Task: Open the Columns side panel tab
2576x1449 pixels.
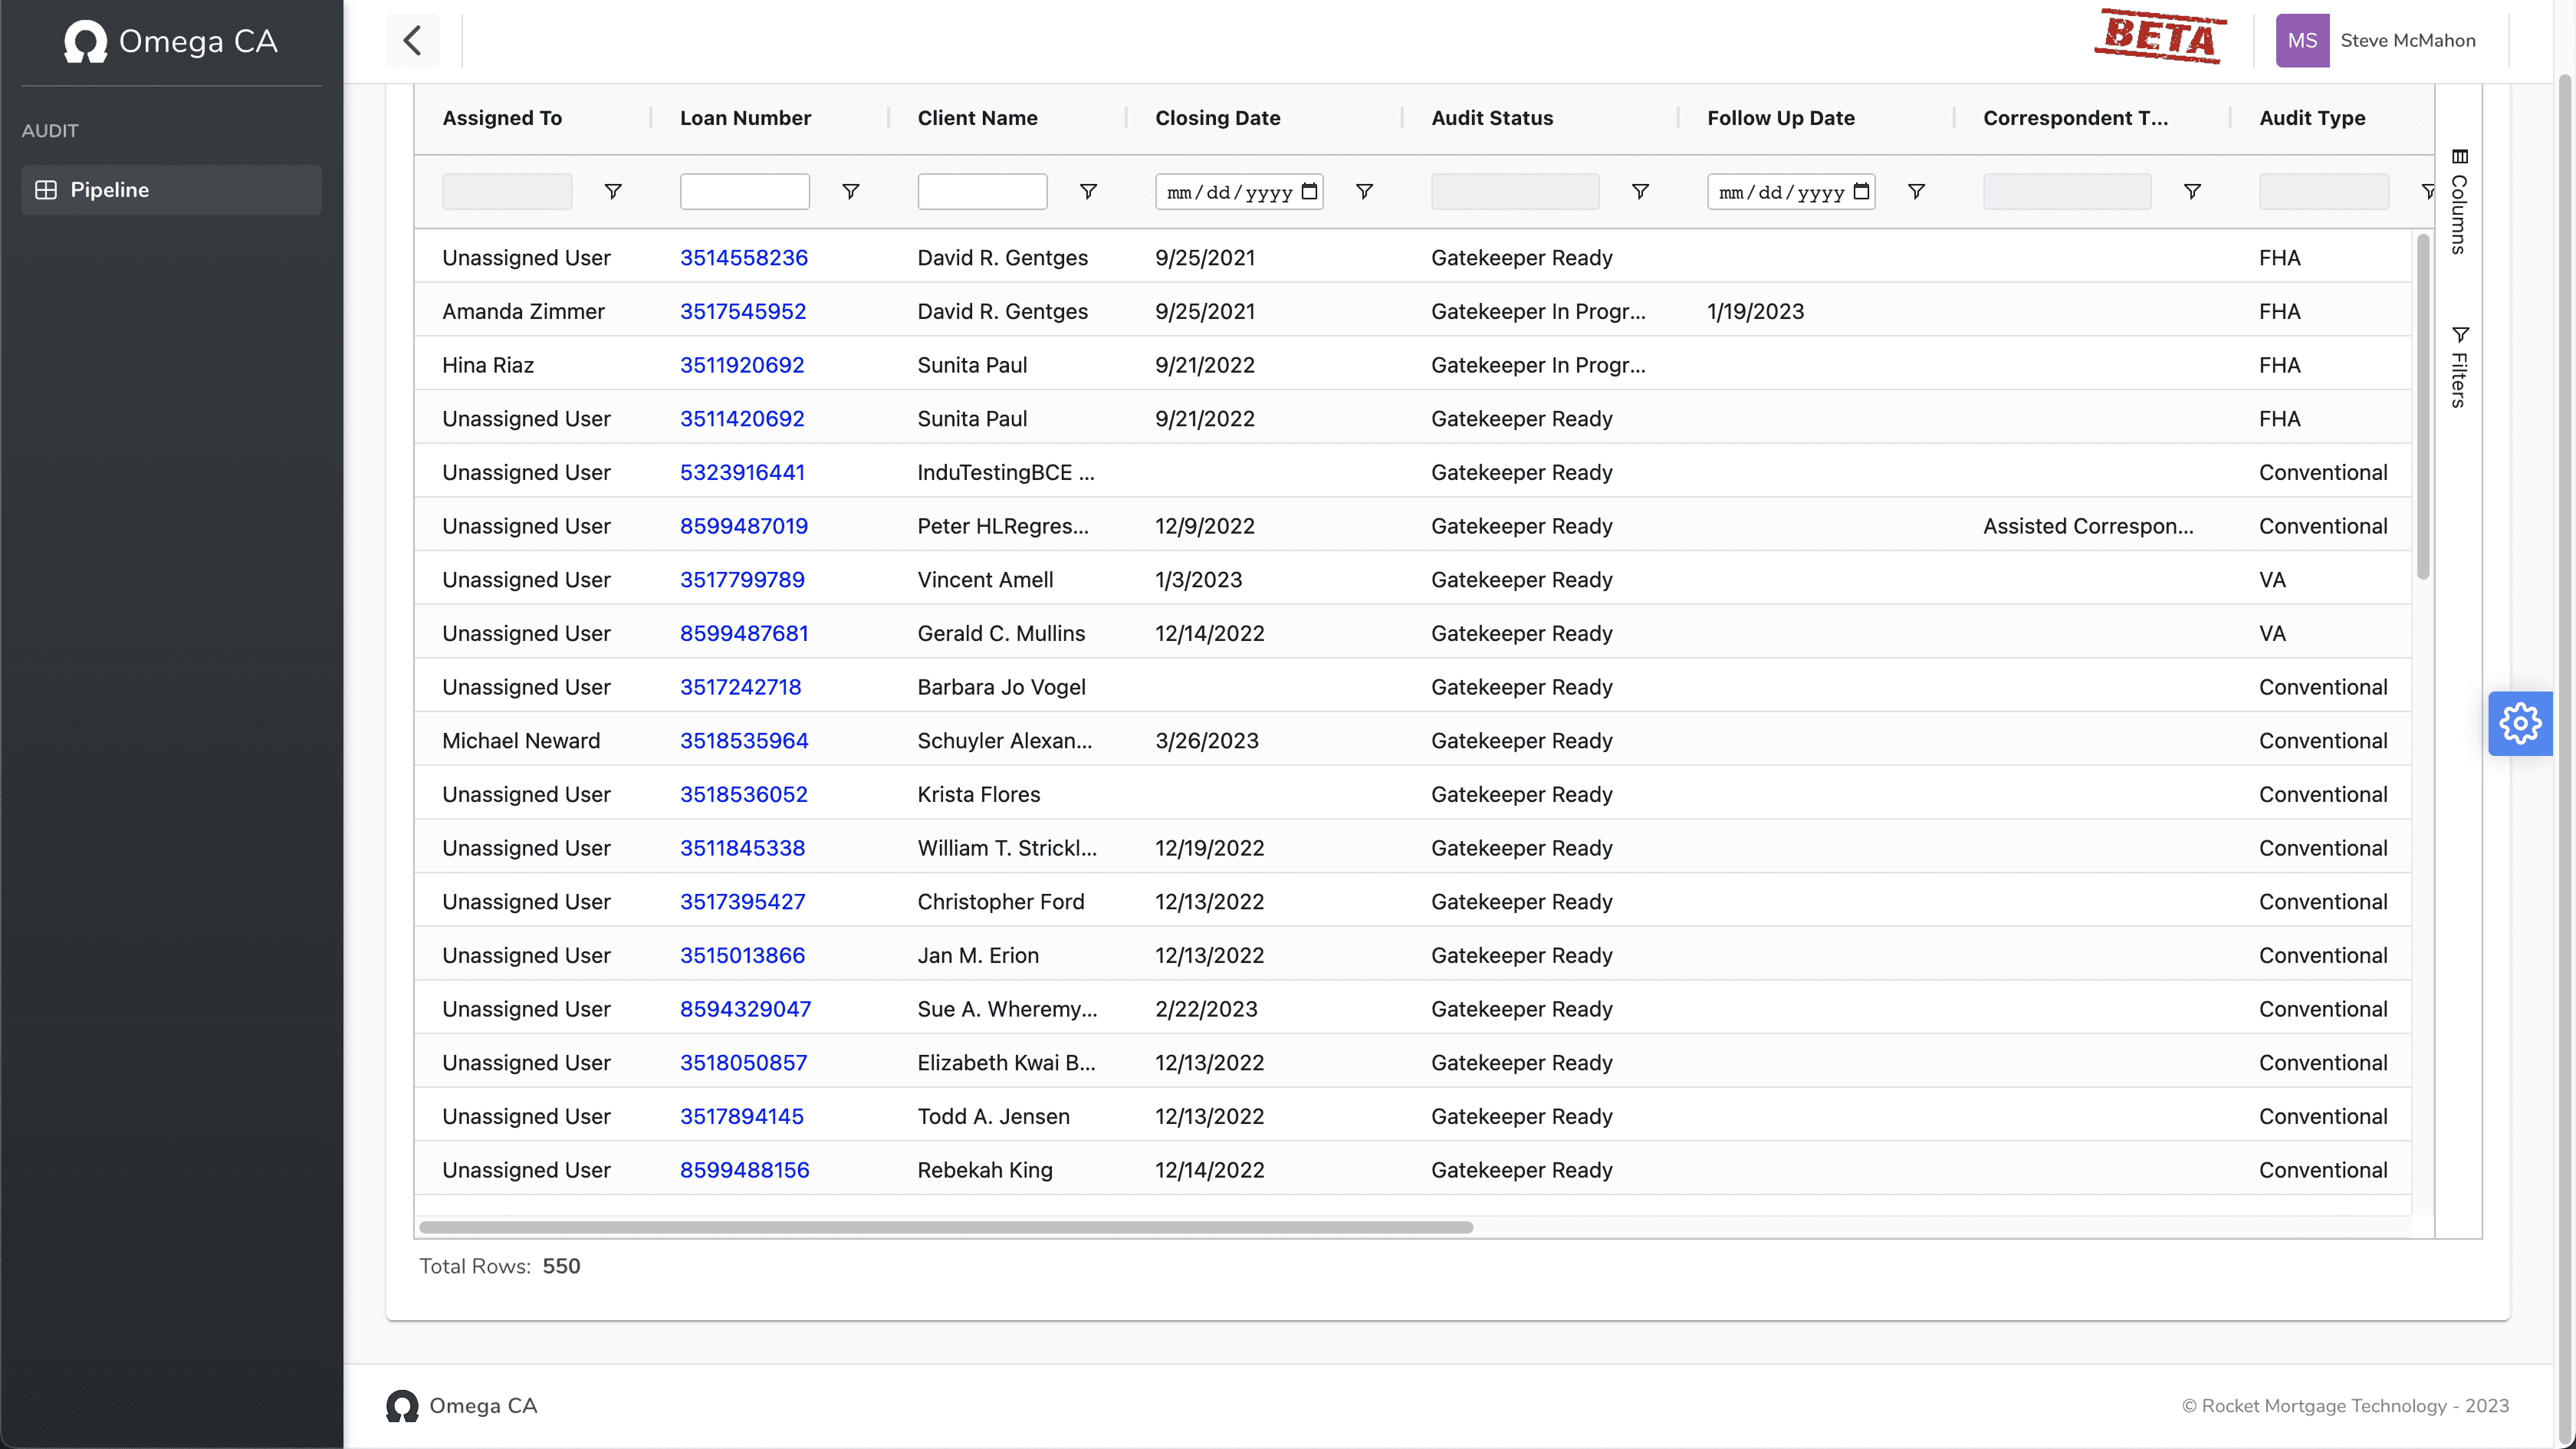Action: click(2459, 201)
